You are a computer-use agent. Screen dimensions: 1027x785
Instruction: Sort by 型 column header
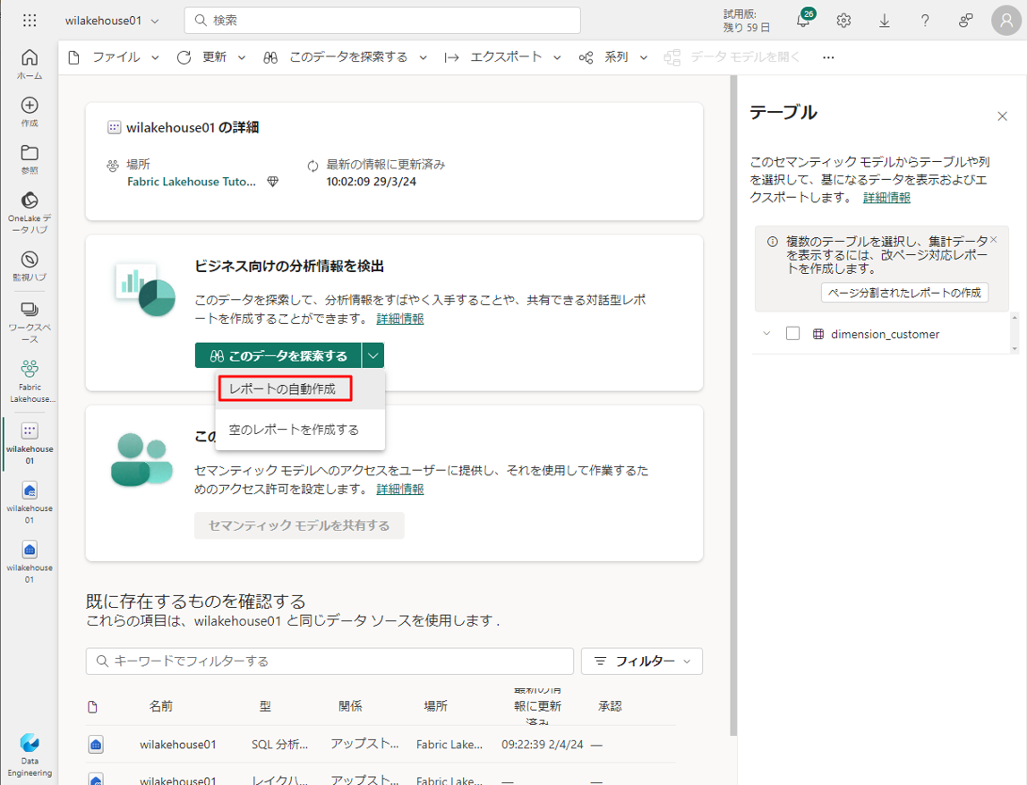[x=265, y=705]
